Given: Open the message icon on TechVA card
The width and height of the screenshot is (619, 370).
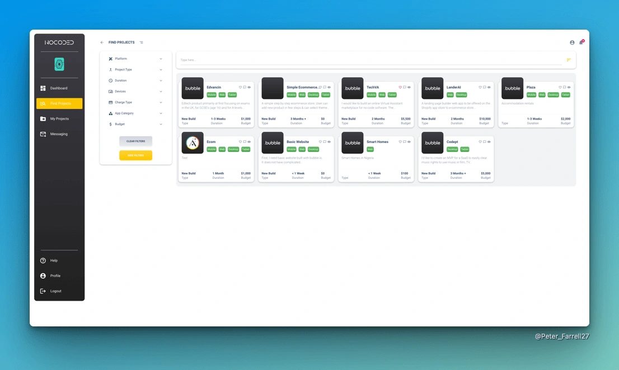Looking at the screenshot, I should click(404, 87).
